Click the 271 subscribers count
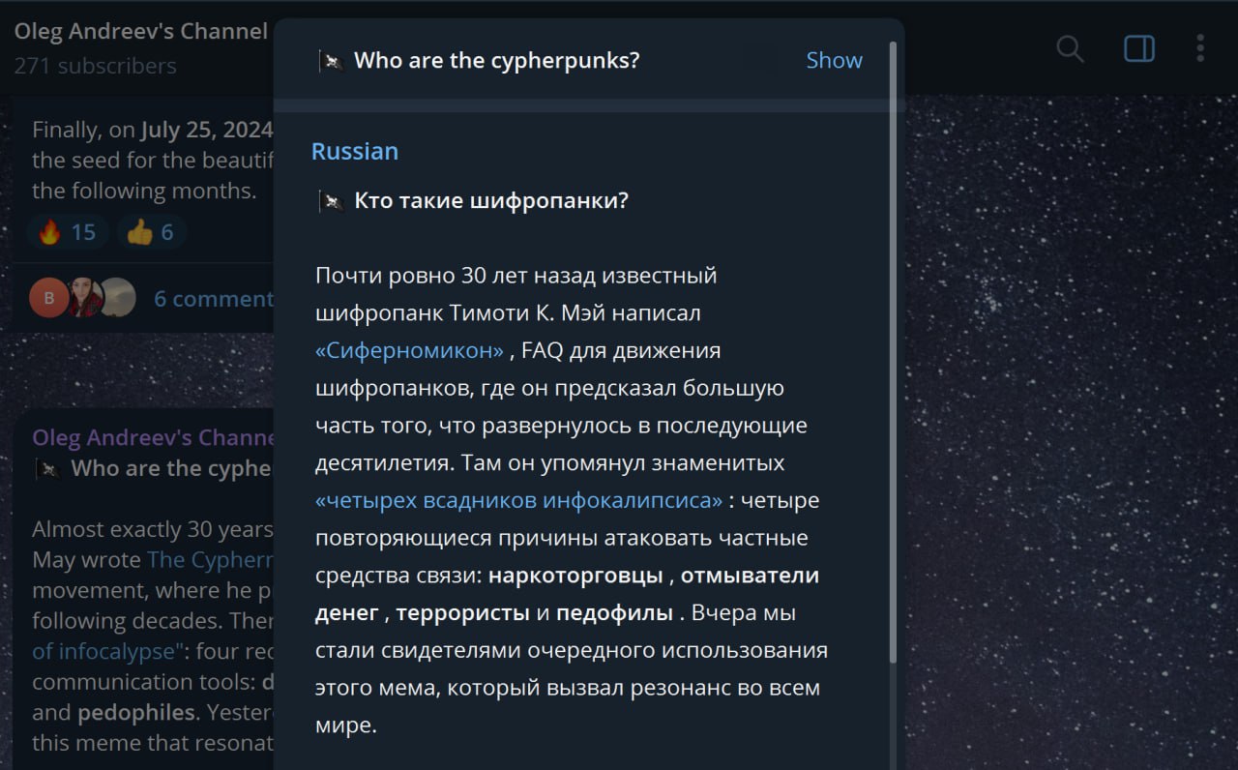1238x770 pixels. (96, 66)
